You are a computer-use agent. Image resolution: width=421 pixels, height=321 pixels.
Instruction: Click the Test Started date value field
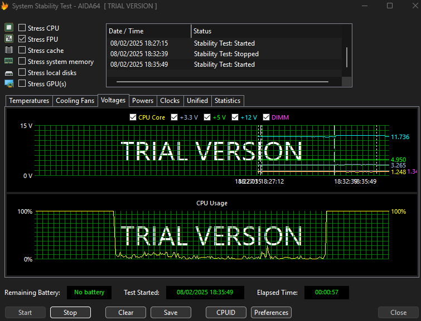pos(205,292)
